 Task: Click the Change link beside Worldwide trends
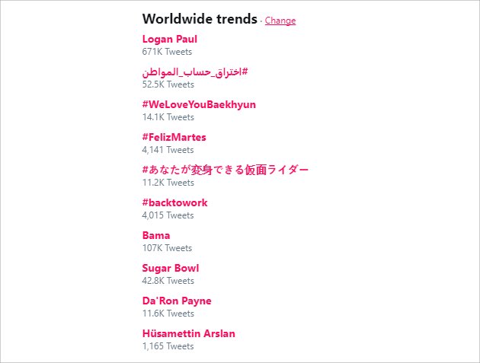[x=280, y=21]
